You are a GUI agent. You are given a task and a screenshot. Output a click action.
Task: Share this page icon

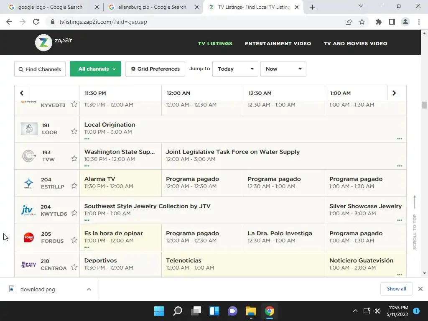tap(349, 22)
